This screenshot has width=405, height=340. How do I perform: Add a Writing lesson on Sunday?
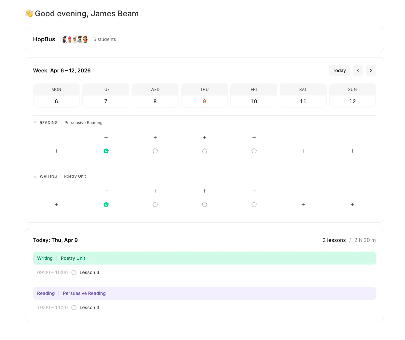click(x=353, y=205)
